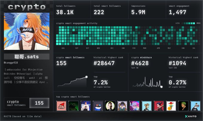Select the APR month label
The width and height of the screenshot is (203, 121).
(158, 48)
